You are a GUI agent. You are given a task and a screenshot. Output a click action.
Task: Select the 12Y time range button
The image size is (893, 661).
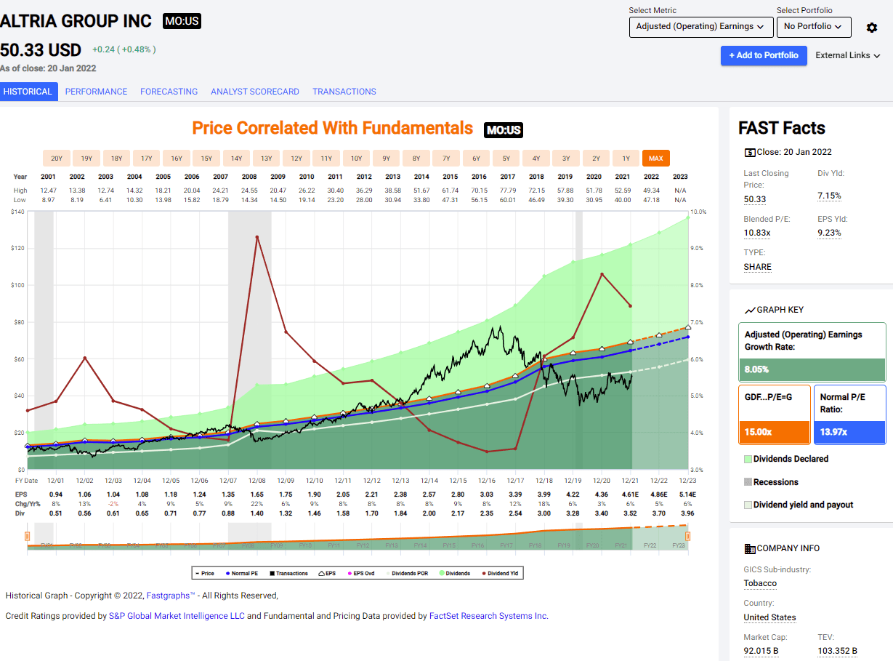click(x=296, y=159)
